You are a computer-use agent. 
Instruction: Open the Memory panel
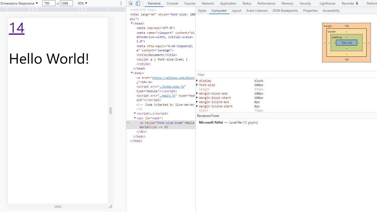coord(287,3)
